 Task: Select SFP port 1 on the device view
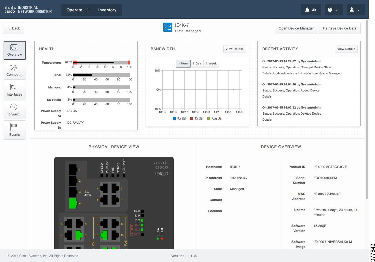pyautogui.click(x=73, y=169)
